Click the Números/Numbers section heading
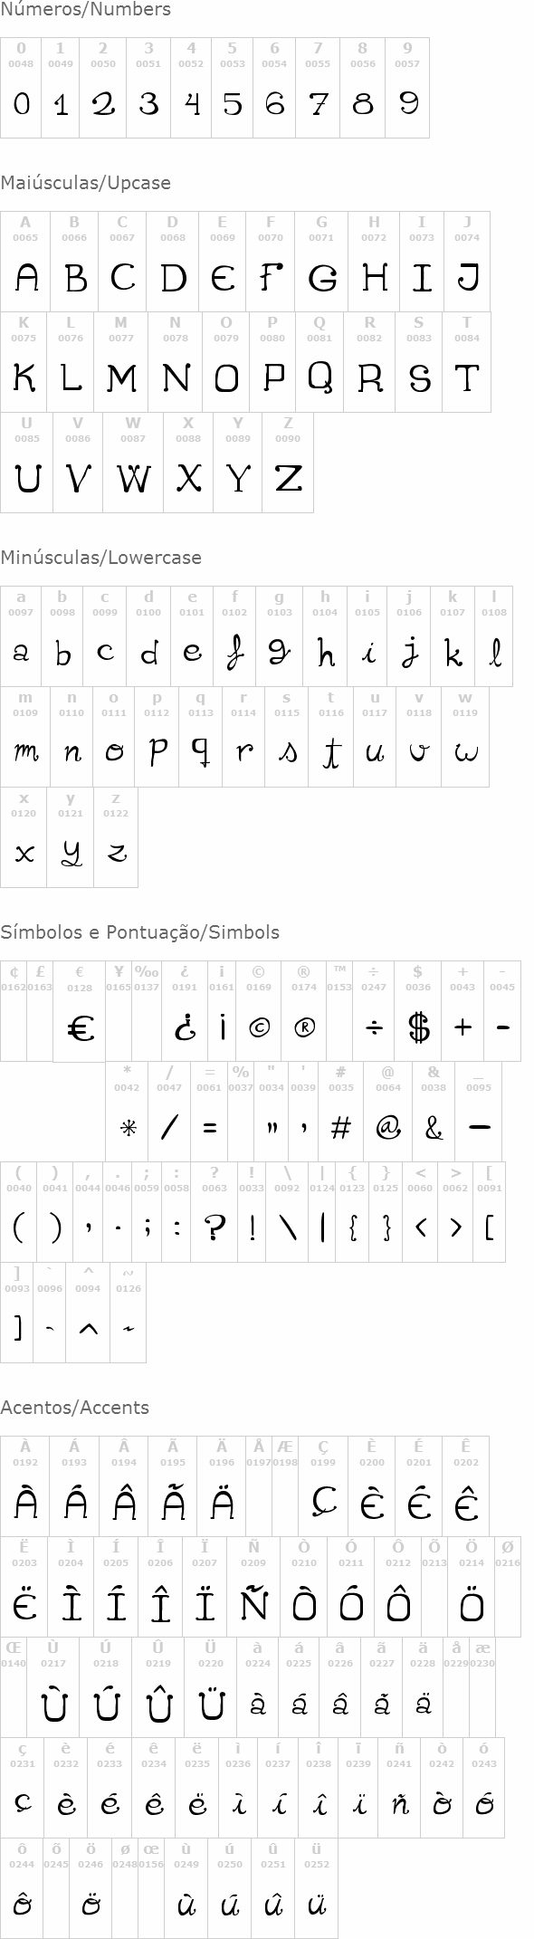 click(x=85, y=10)
